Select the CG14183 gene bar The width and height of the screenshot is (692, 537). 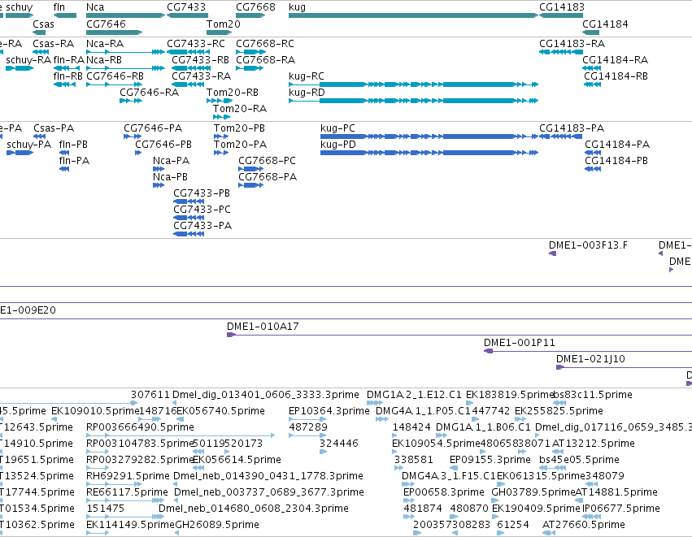coord(561,15)
